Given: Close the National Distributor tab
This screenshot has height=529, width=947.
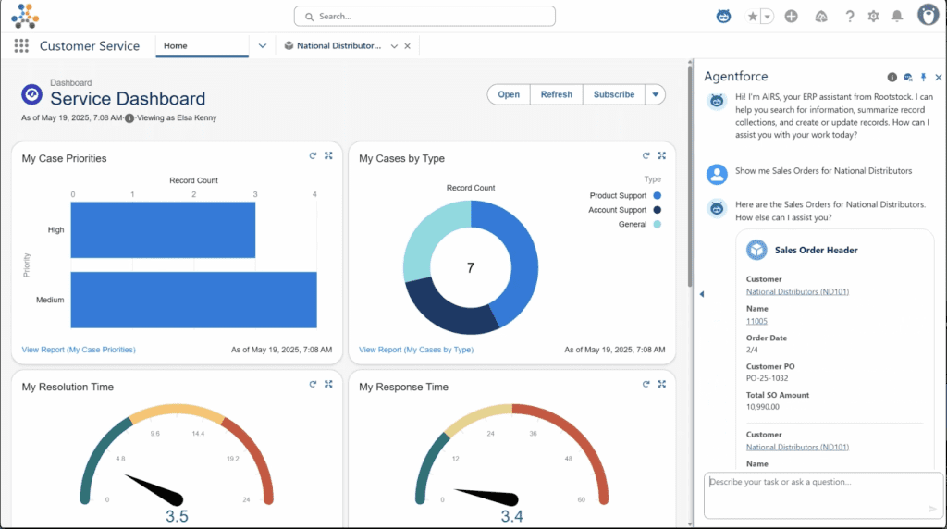Looking at the screenshot, I should 408,46.
